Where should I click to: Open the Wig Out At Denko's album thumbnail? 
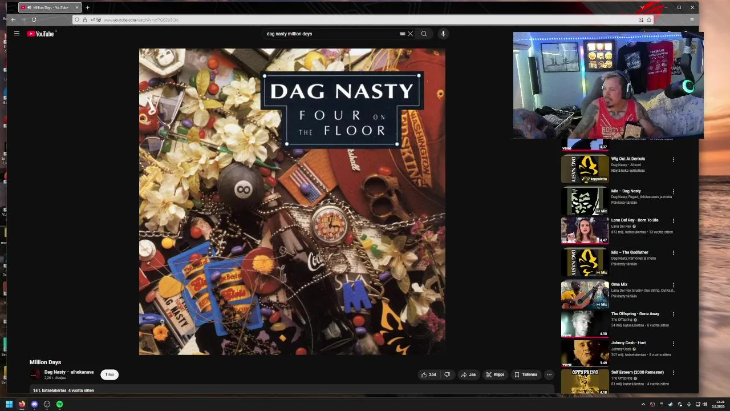coord(585,169)
